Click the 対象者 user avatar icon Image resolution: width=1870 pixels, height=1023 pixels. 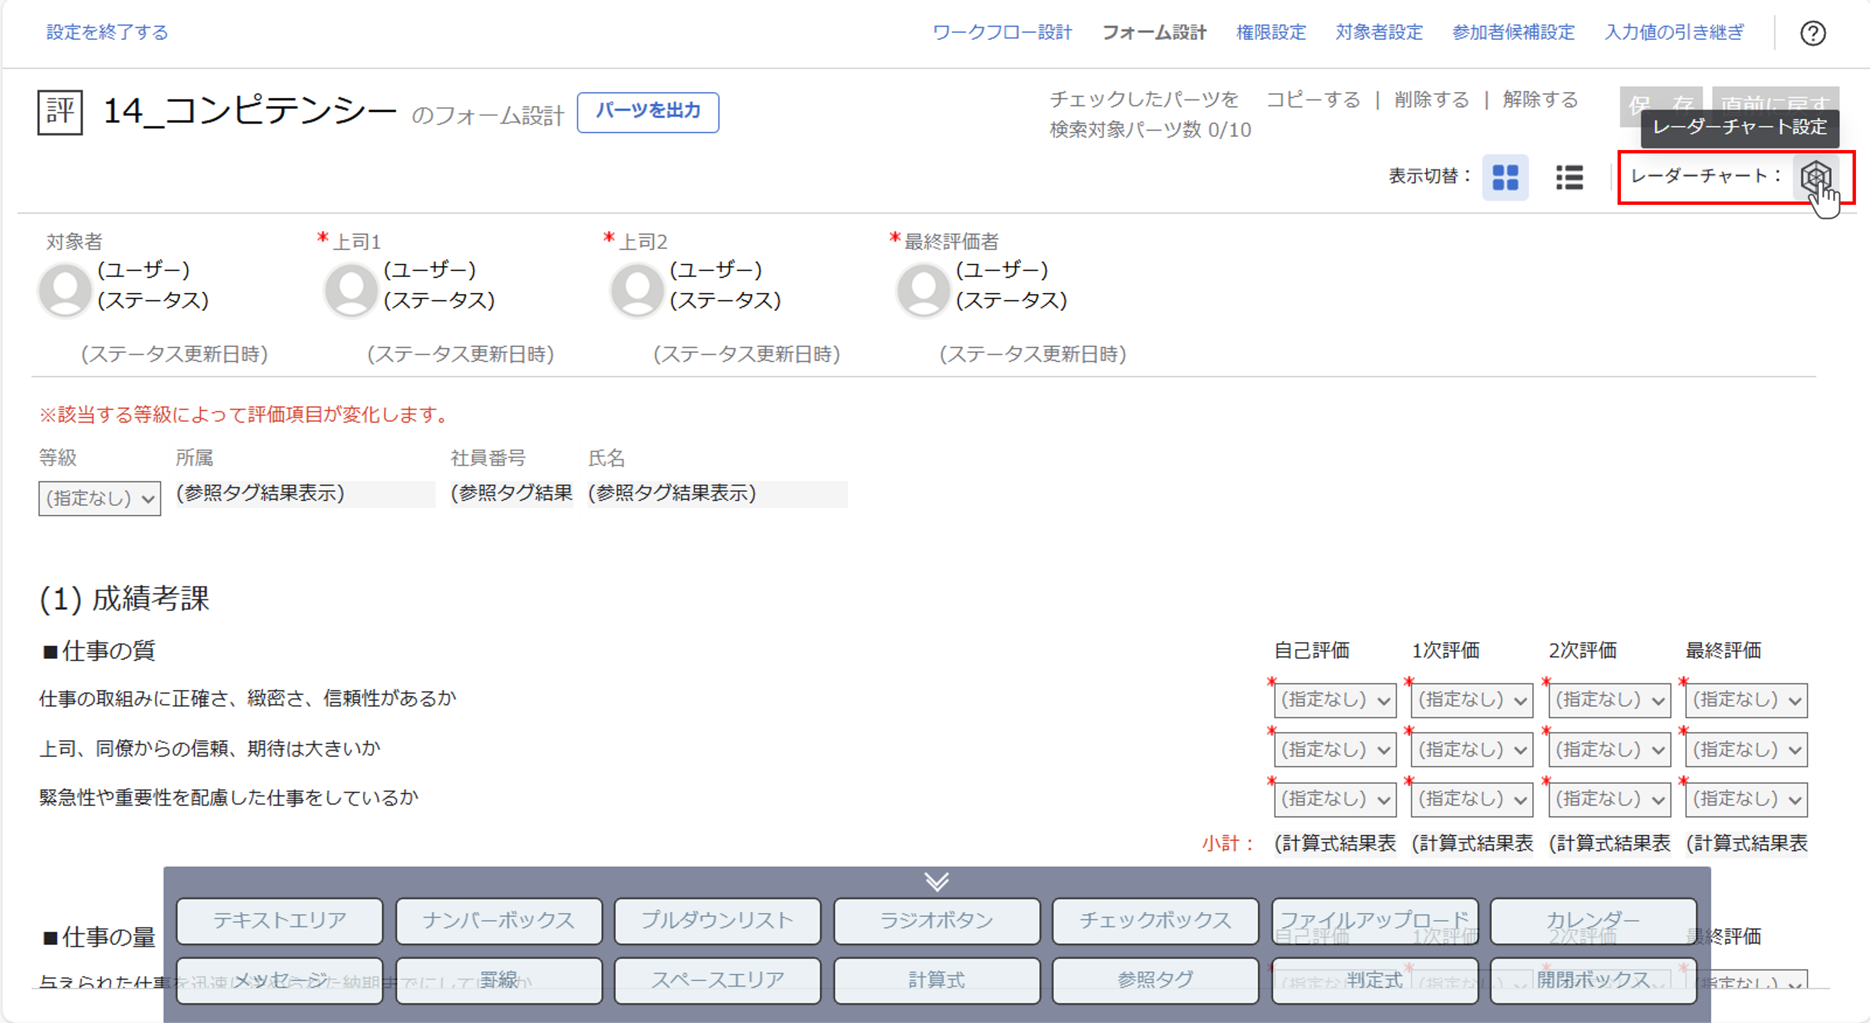(x=65, y=290)
